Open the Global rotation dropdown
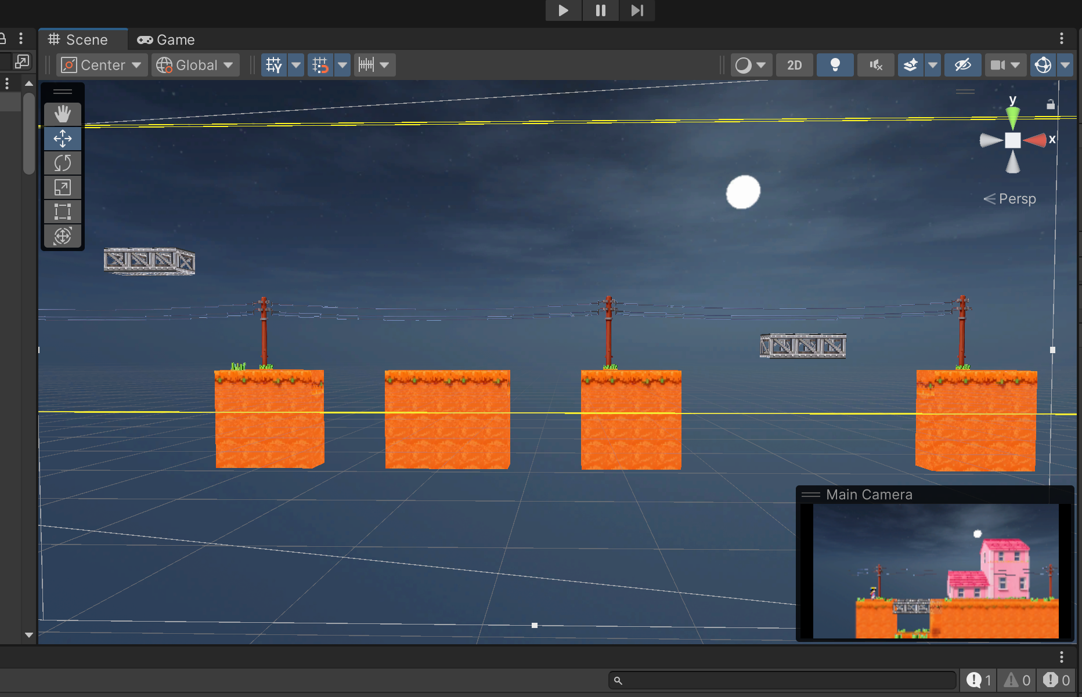This screenshot has height=697, width=1082. [196, 65]
